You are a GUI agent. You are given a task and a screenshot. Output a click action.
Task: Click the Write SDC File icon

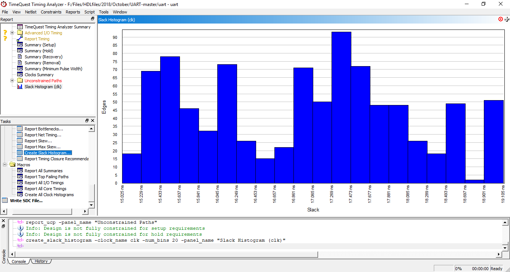click(x=5, y=201)
